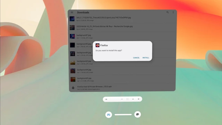
Task: Close the Downloads window
Action: click(x=138, y=99)
